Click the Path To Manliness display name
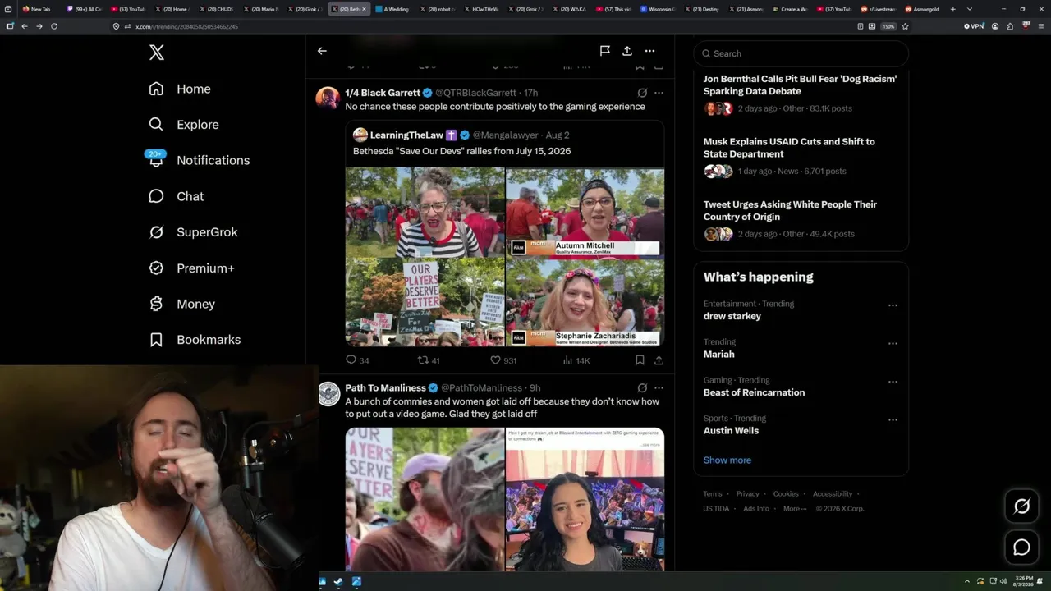Screen dimensions: 1051x591 [x=385, y=388]
